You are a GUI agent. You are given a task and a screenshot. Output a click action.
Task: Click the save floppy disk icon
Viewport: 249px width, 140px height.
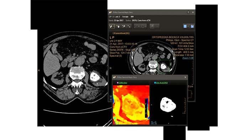tap(192, 26)
